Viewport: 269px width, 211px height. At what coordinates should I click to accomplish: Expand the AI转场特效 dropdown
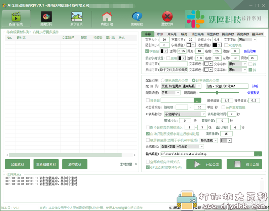point(185,114)
